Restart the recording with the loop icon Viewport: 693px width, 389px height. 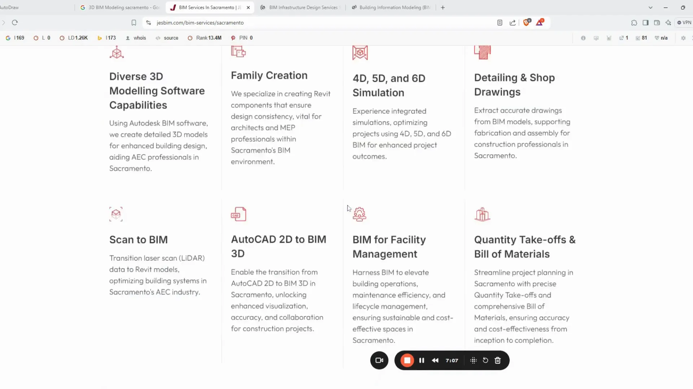point(485,360)
